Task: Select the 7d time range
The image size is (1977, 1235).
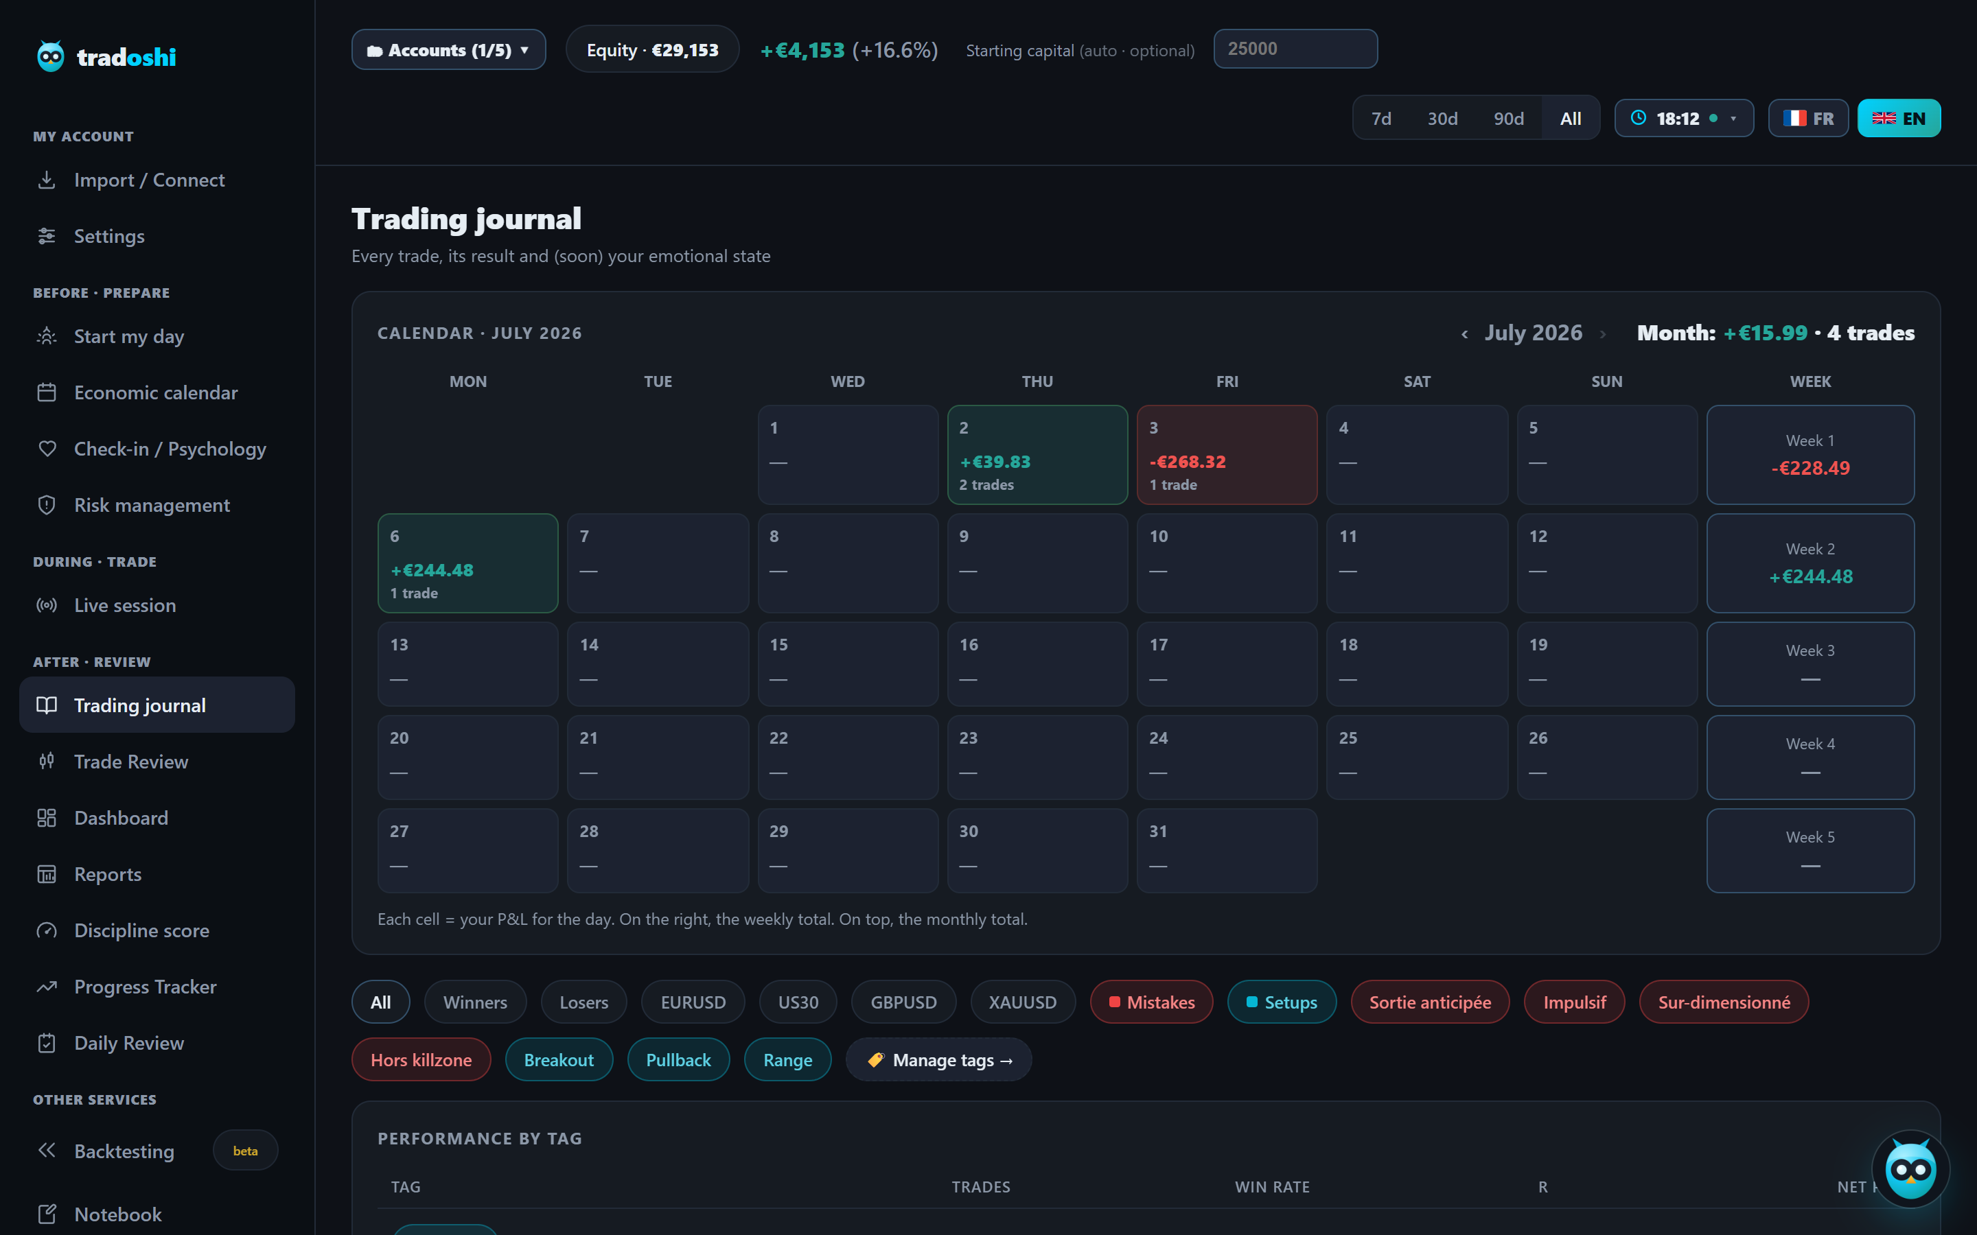Action: (x=1381, y=119)
